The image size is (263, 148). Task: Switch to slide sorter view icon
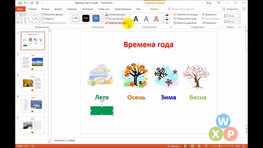tap(192, 146)
